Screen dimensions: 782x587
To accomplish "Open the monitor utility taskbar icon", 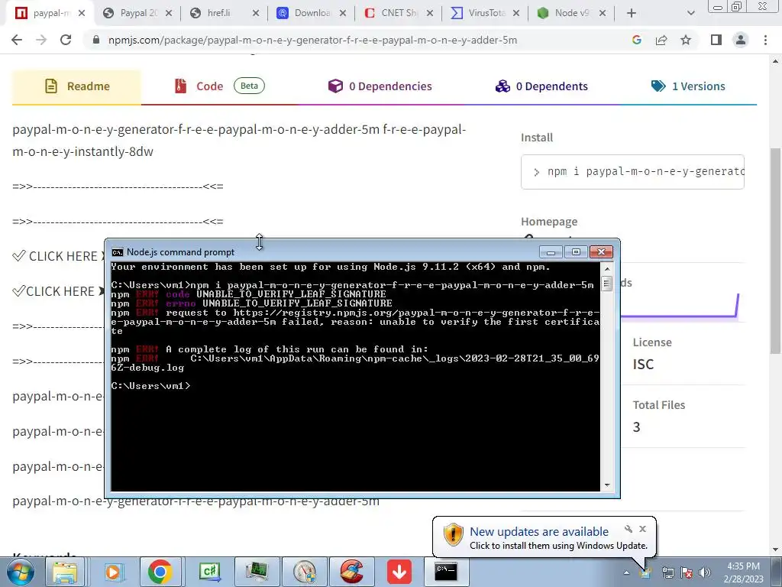I will click(257, 572).
